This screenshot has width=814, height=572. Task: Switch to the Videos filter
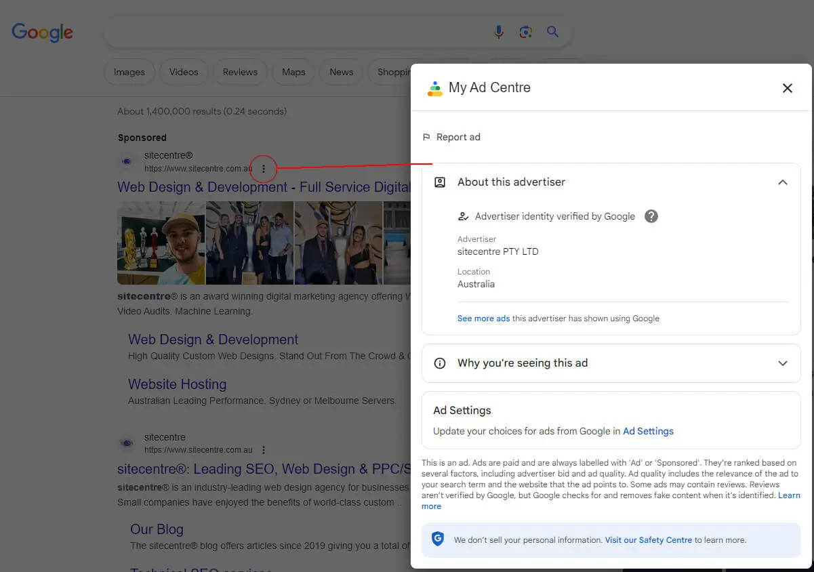tap(184, 72)
